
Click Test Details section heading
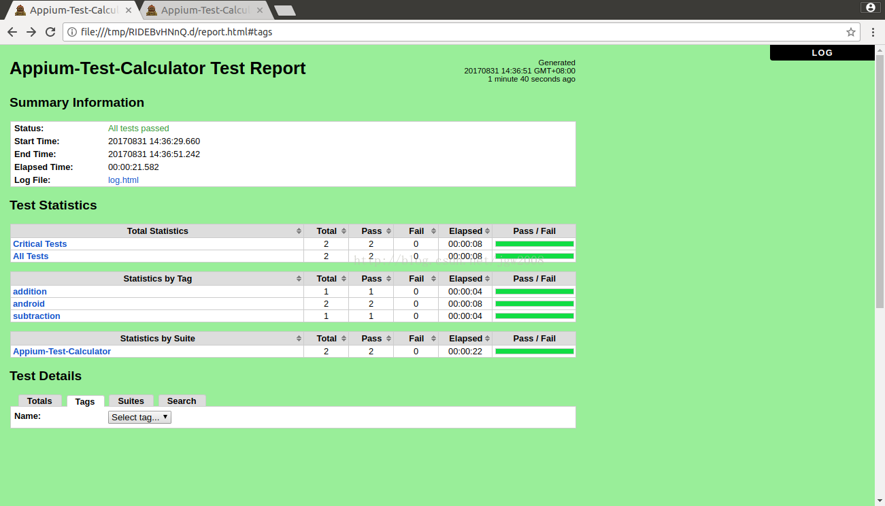[x=46, y=376]
